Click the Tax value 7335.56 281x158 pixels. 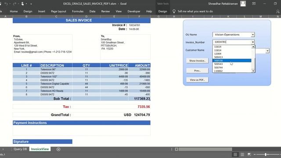pyautogui.click(x=144, y=107)
